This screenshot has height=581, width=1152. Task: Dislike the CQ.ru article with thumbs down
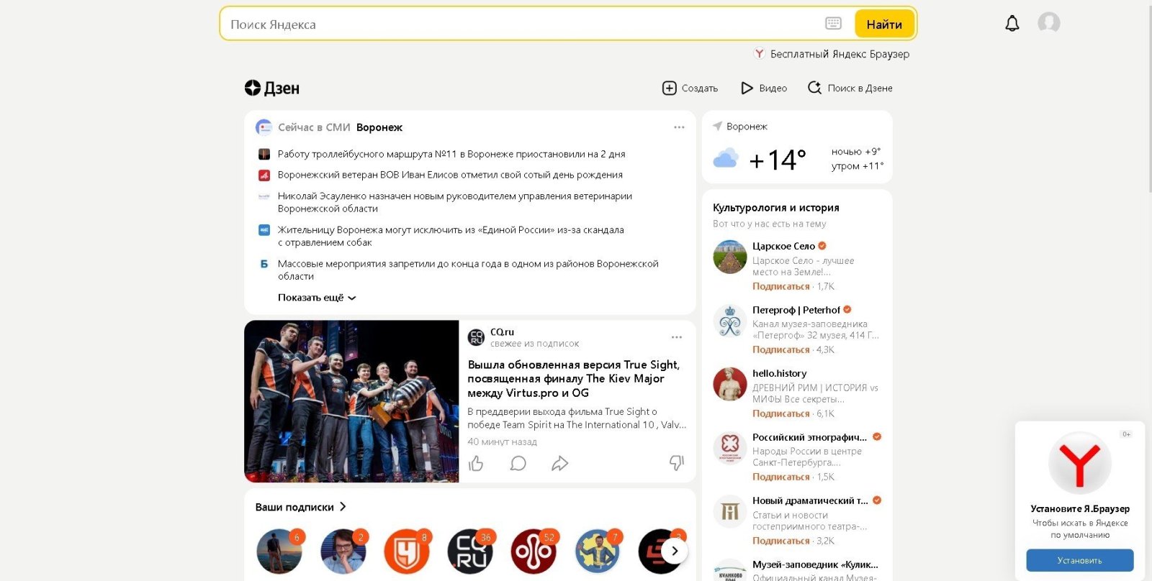coord(676,463)
